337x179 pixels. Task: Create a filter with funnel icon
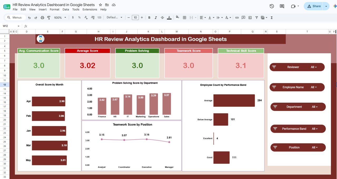[256, 18]
